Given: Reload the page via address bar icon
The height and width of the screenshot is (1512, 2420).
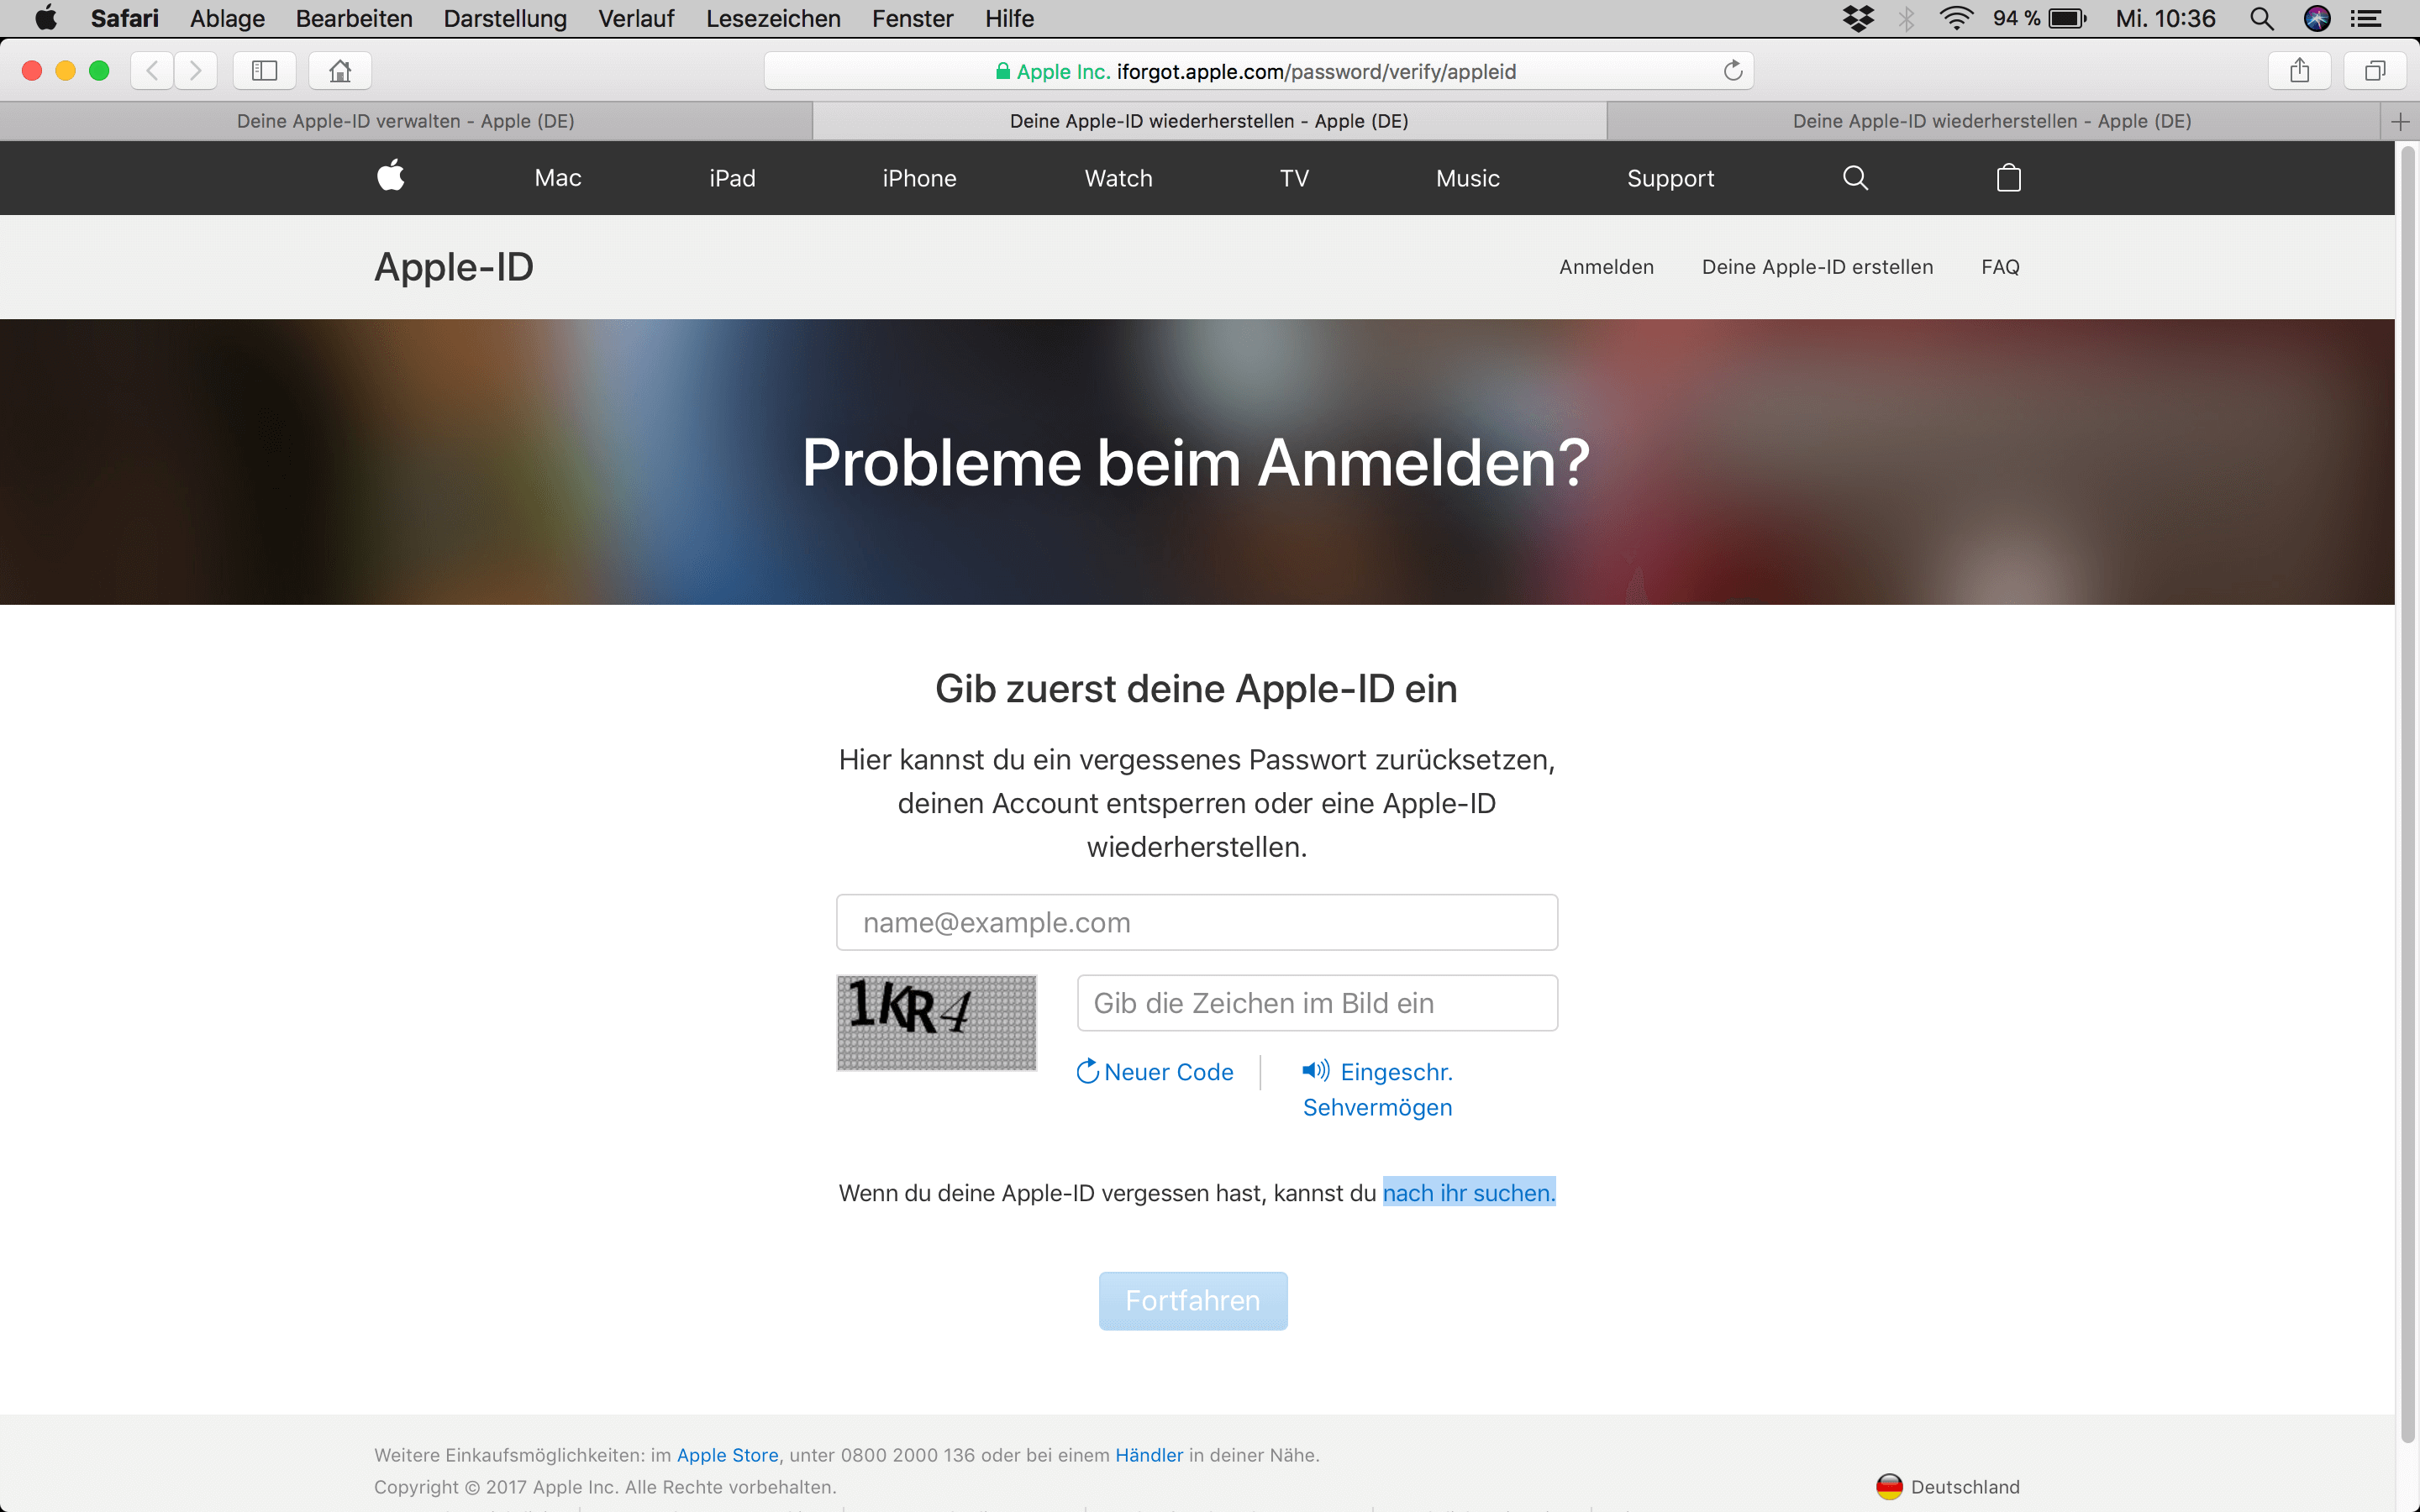Looking at the screenshot, I should pyautogui.click(x=1733, y=71).
